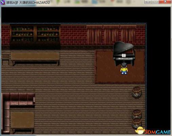
Task: Click the game application icon in title bar
Action: click(x=3, y=2)
